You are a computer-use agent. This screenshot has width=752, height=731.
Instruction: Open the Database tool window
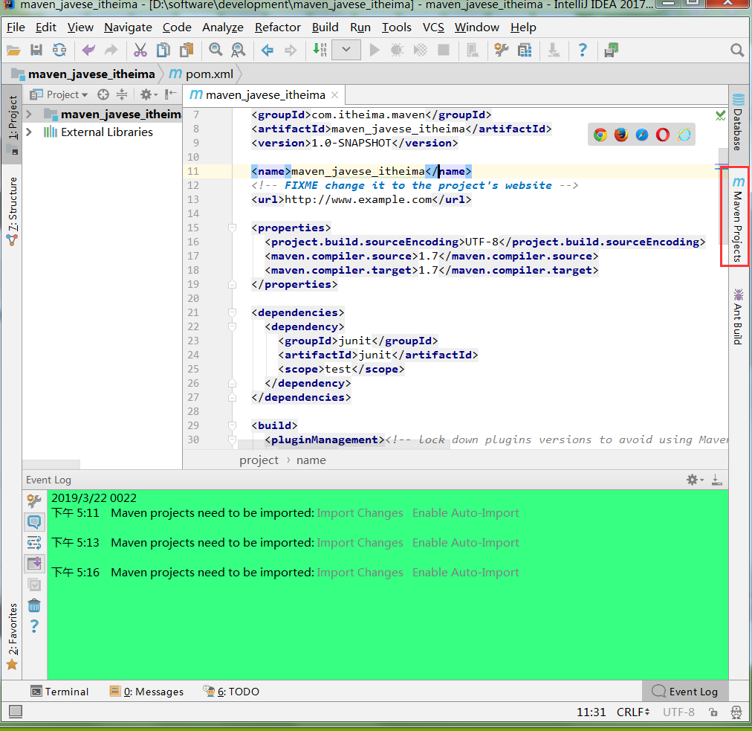(737, 122)
